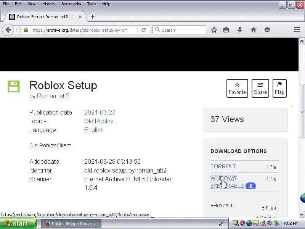This screenshot has width=305, height=229.
Task: Open the Old Roblox topic link
Action: [99, 121]
